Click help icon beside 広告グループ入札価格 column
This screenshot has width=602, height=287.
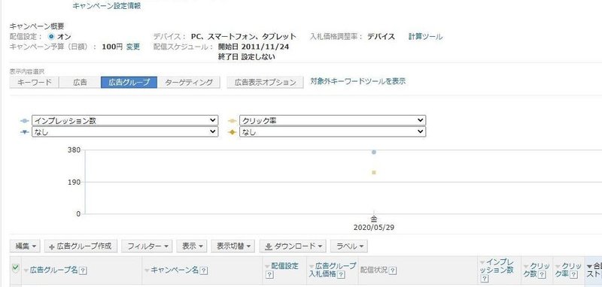tap(341, 275)
